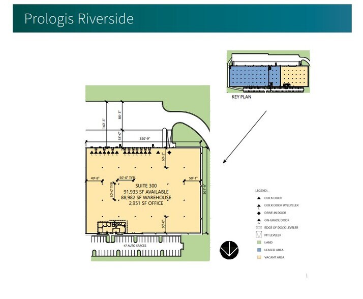Select the blue Leased Area swatch
This screenshot has height=299, width=363.
(258, 250)
